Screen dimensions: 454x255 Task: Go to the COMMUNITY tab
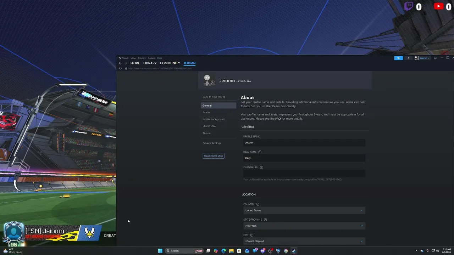tap(170, 63)
